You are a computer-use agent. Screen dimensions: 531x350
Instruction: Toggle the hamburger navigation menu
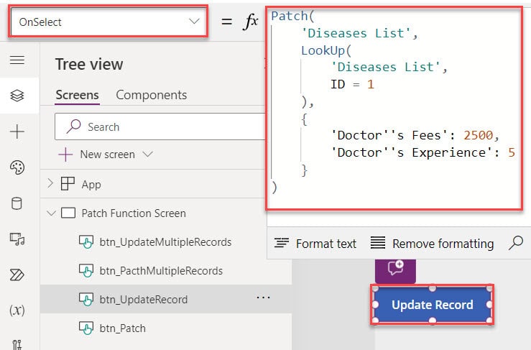(17, 60)
